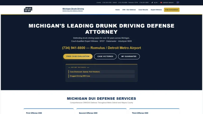Open Case Dismissed: Speedy Trial Violations victory
203x114 pixels.
101,72
